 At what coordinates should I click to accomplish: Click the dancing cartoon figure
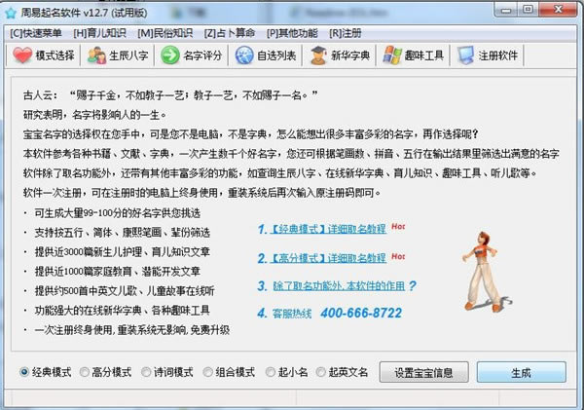coord(485,272)
